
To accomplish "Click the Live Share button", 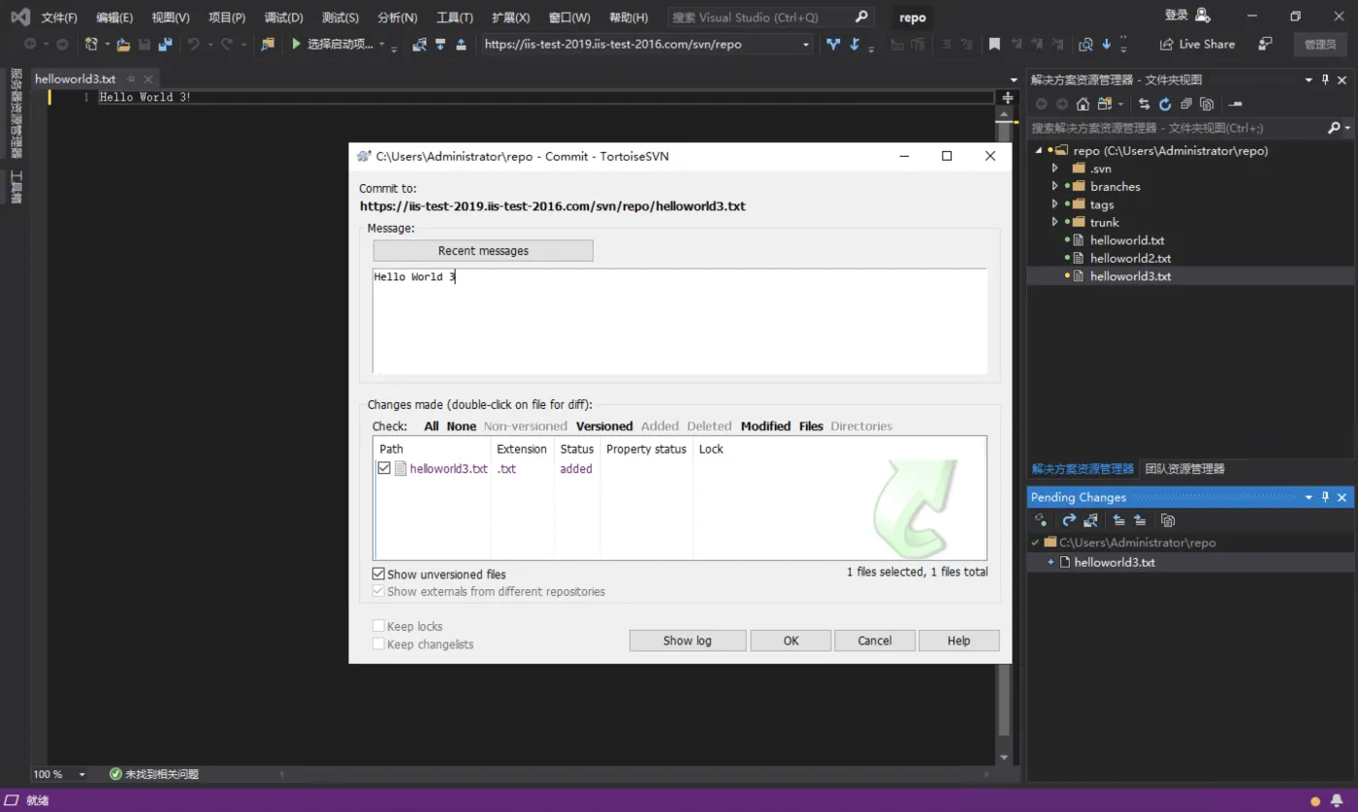I will tap(1197, 44).
